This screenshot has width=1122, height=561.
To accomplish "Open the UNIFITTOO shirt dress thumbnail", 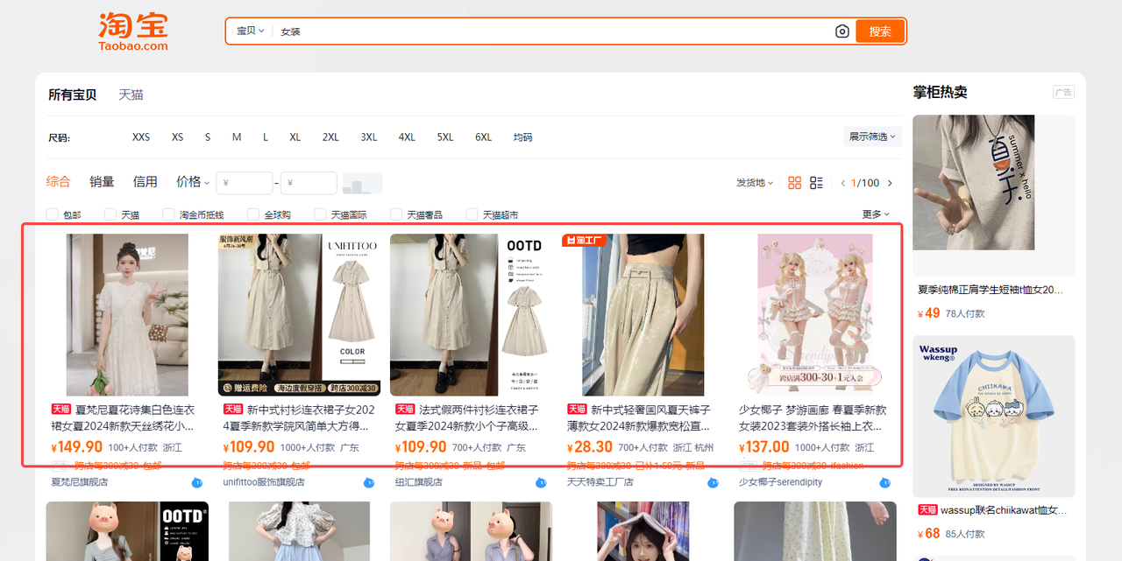I will click(x=299, y=315).
